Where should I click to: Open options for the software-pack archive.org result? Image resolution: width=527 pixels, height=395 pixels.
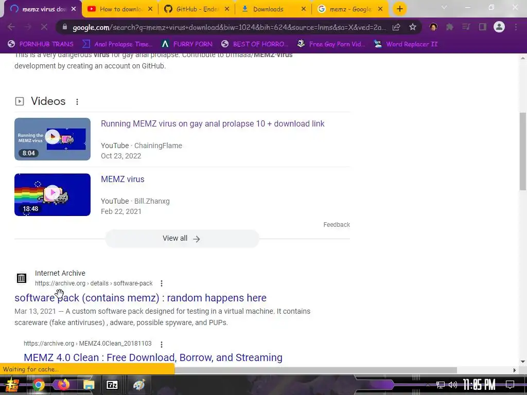click(x=162, y=283)
